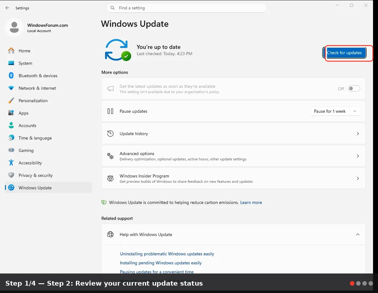Click Check for updates button

[x=344, y=53]
